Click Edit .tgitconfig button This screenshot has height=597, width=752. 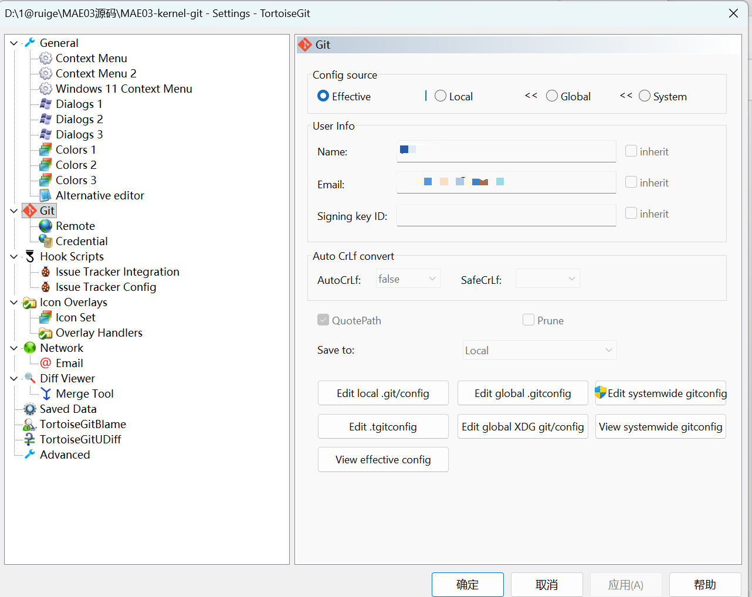383,426
